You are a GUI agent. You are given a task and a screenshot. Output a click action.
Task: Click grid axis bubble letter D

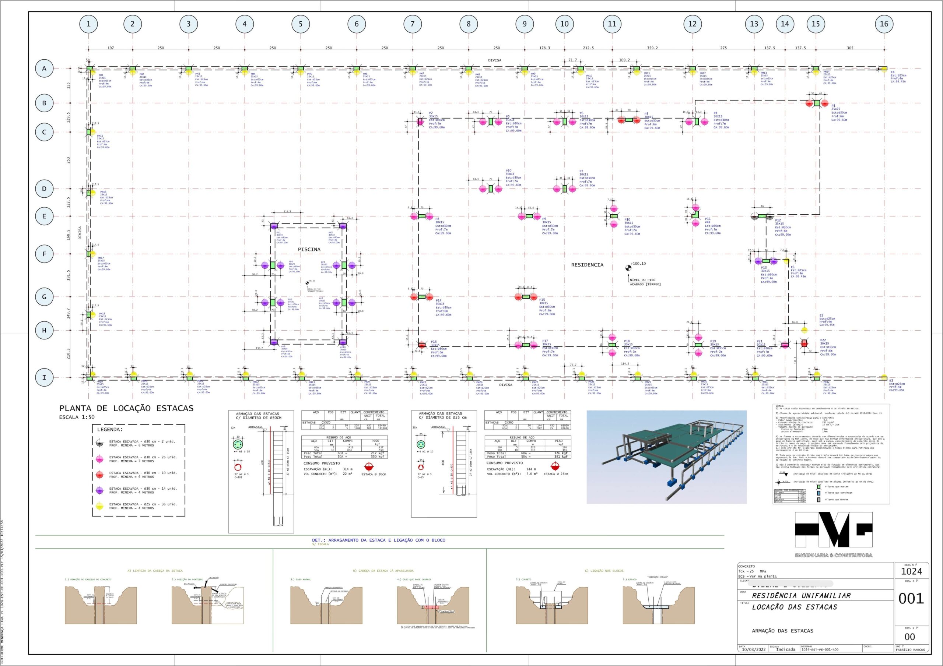pyautogui.click(x=44, y=189)
